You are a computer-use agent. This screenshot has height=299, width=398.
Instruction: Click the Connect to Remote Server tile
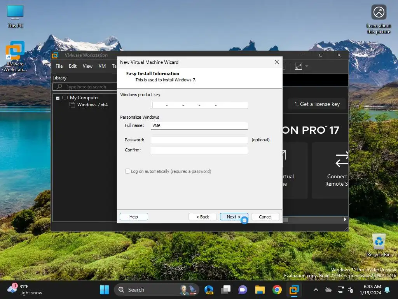point(330,171)
